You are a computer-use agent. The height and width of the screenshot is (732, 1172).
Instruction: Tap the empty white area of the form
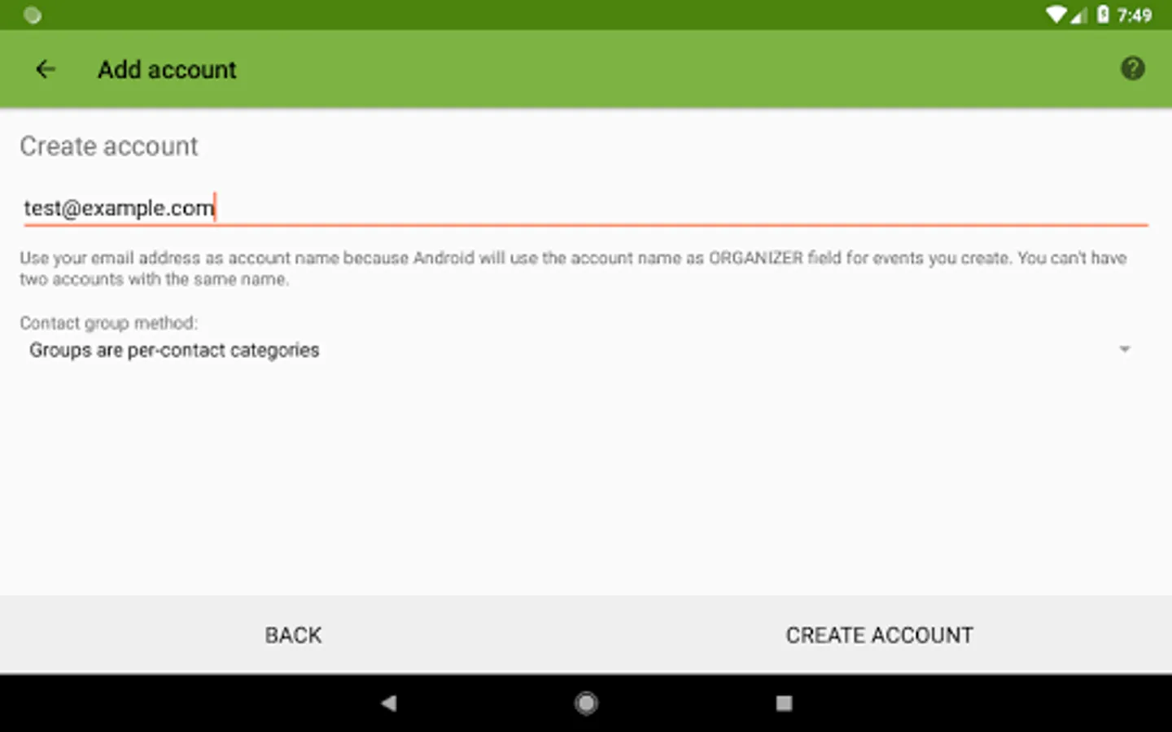click(x=586, y=480)
